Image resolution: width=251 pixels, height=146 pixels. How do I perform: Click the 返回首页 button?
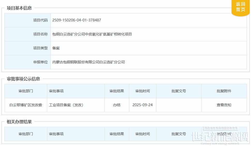pyautogui.click(x=240, y=7)
